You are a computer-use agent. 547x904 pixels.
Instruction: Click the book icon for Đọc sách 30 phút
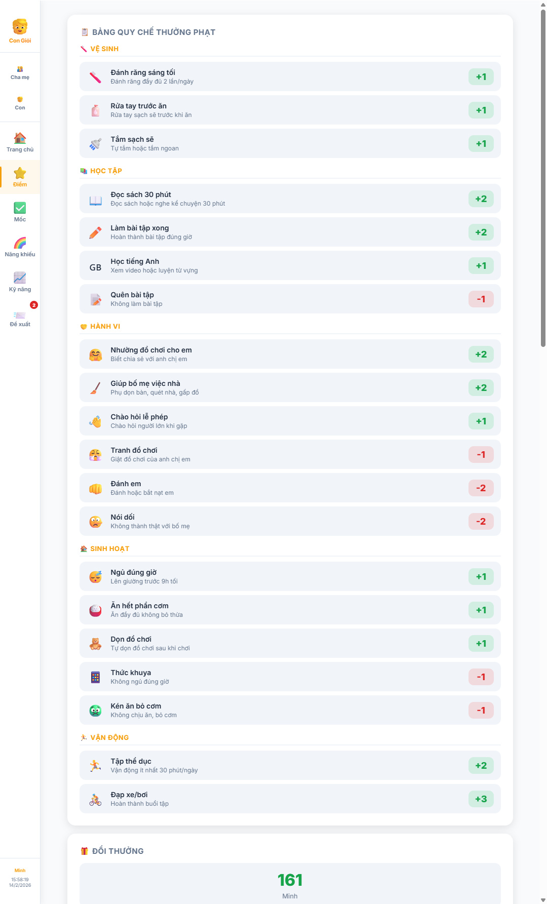(x=95, y=199)
